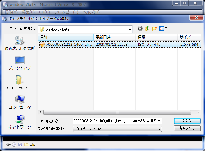This screenshot has height=151, width=205.
Task: Open the view menu icon
Action: point(162,28)
